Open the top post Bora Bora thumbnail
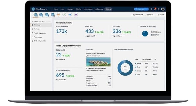Image resolution: width=196 pixels, height=106 pixels. (x=98, y=62)
